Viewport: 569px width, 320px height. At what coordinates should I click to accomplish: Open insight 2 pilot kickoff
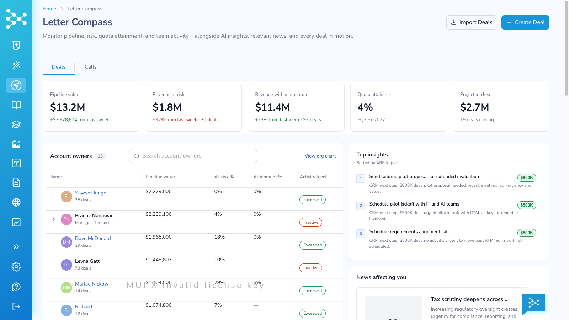(414, 204)
